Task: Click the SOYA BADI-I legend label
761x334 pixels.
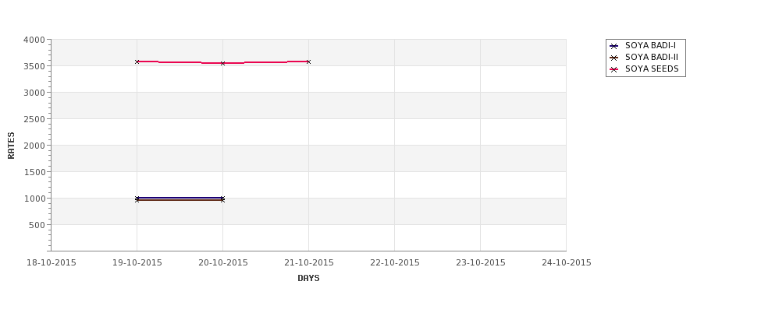Action: 650,45
